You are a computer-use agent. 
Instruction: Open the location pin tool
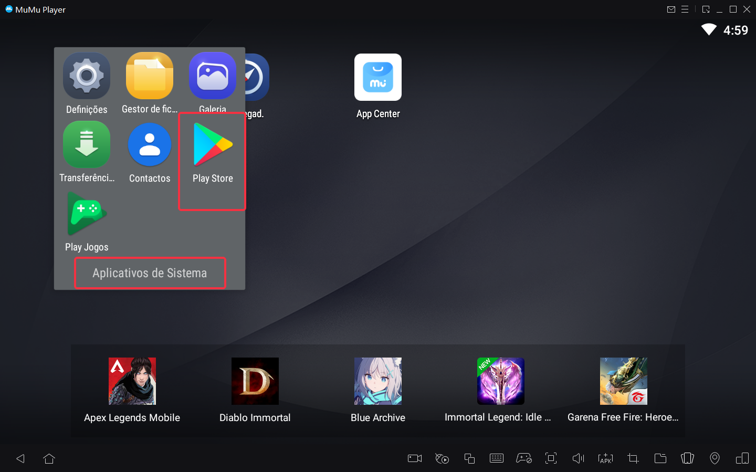(715, 458)
